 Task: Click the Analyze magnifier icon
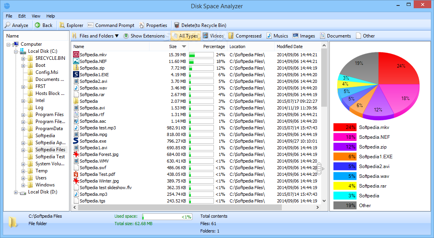(8, 25)
